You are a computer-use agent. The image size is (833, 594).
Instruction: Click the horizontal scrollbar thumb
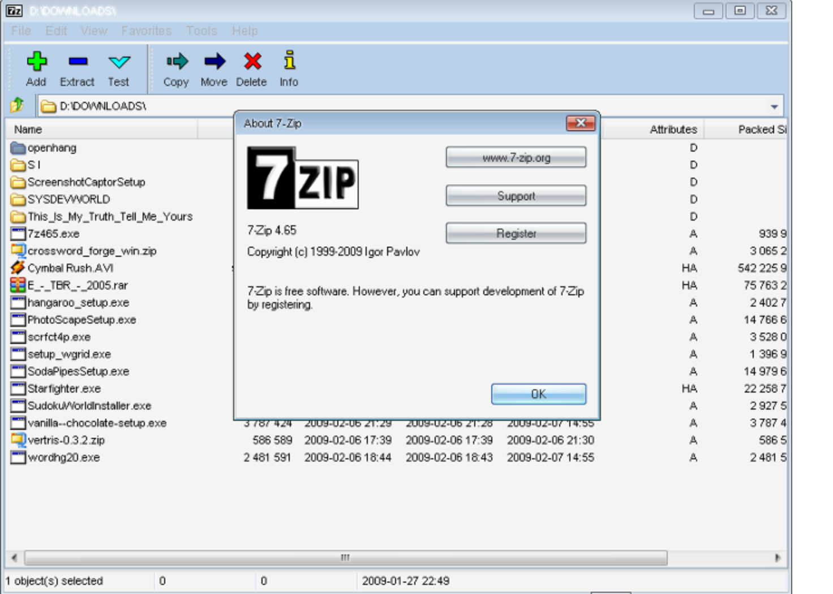point(346,558)
